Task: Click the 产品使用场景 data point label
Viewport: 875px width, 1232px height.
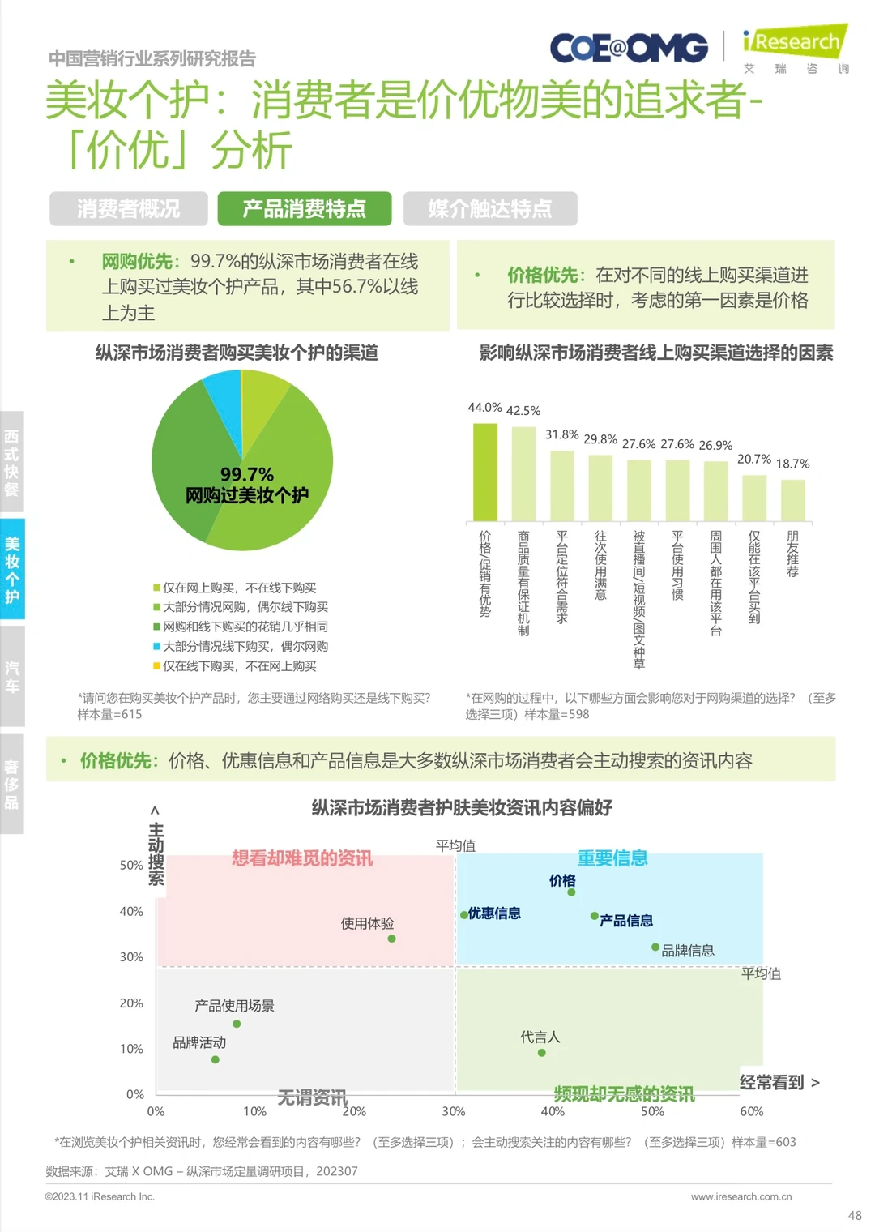Action: point(234,1006)
